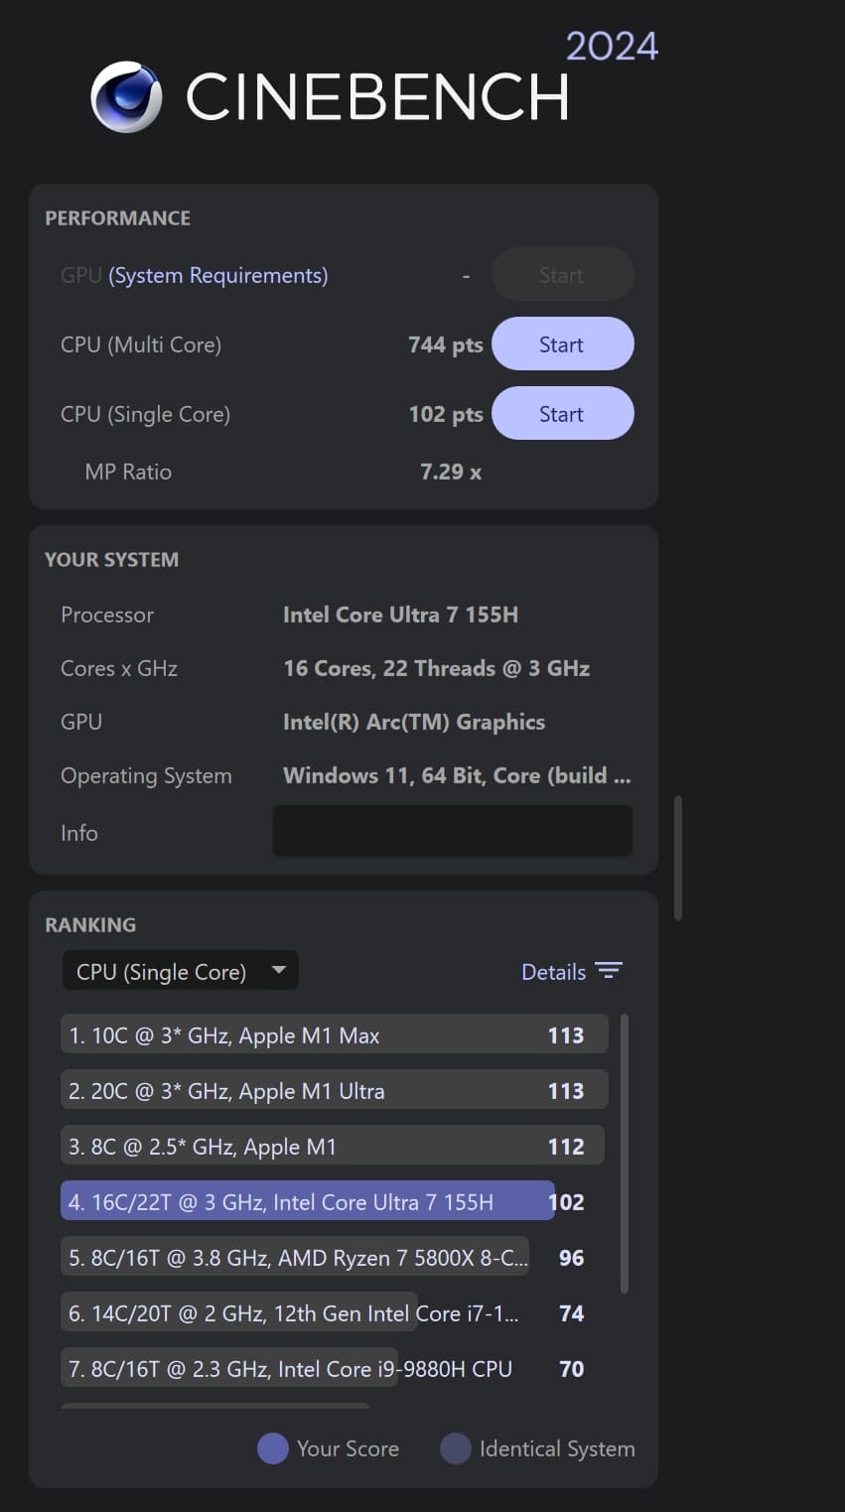845x1512 pixels.
Task: Start the CPU Single Core benchmark
Action: 562,414
